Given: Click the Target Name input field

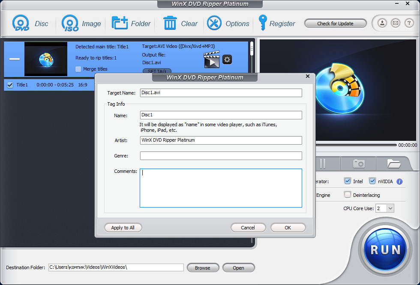Looking at the screenshot, I should pyautogui.click(x=221, y=93).
